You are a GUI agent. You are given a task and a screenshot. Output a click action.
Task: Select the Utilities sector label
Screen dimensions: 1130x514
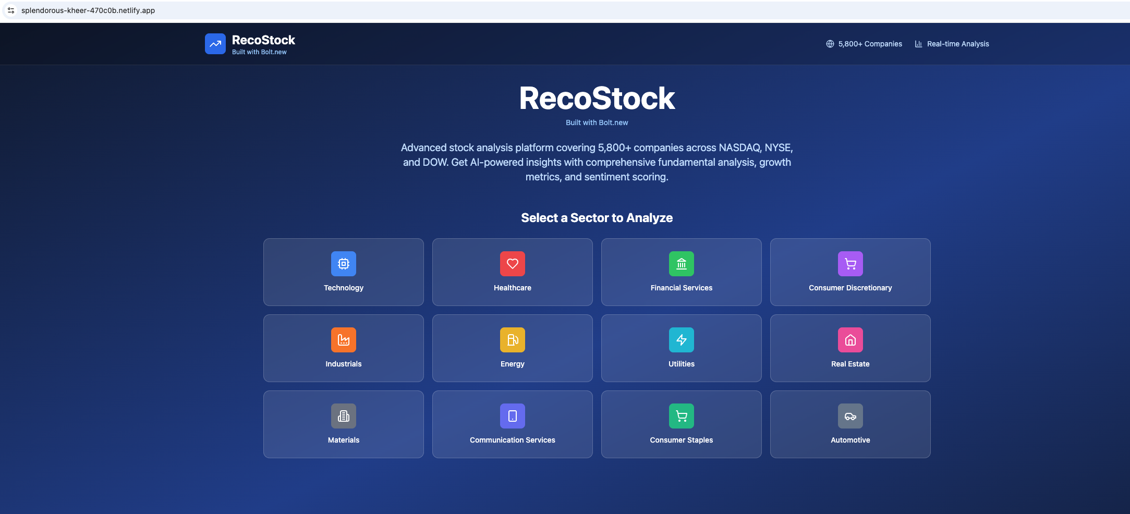point(682,364)
